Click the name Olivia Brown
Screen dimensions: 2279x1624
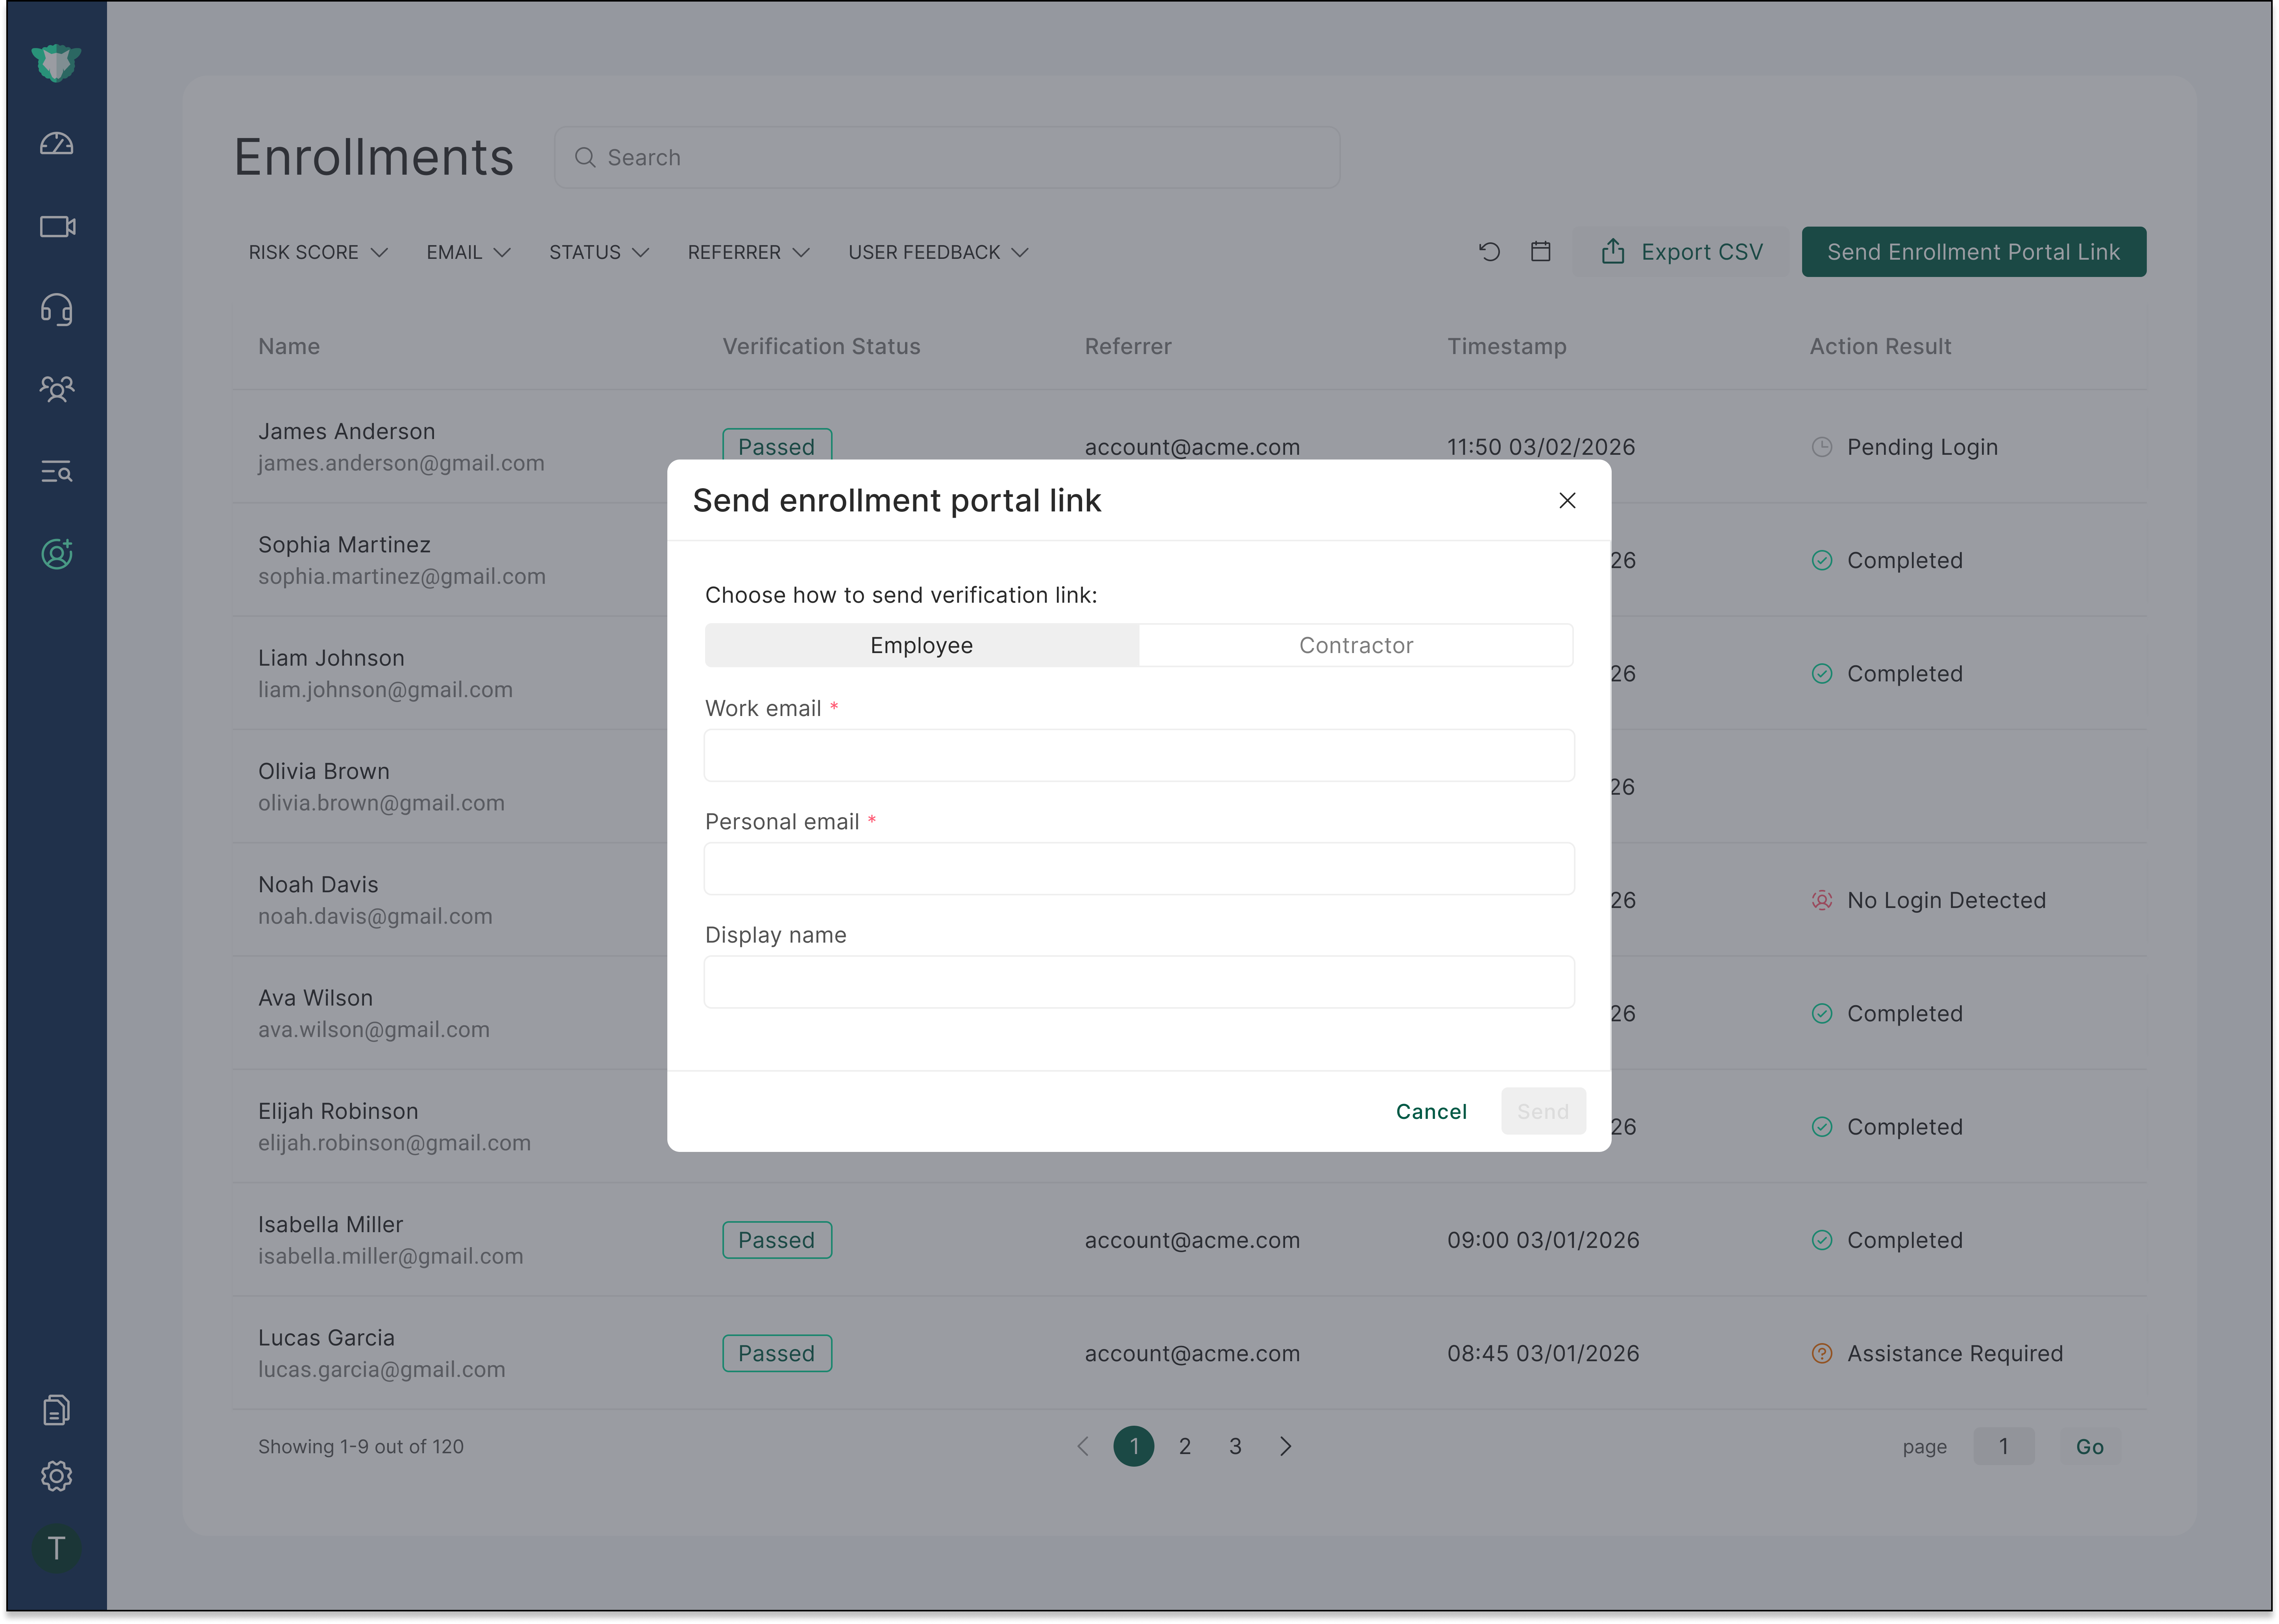pos(324,771)
